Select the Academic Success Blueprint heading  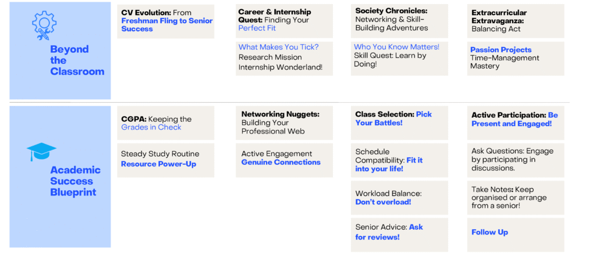tap(75, 181)
